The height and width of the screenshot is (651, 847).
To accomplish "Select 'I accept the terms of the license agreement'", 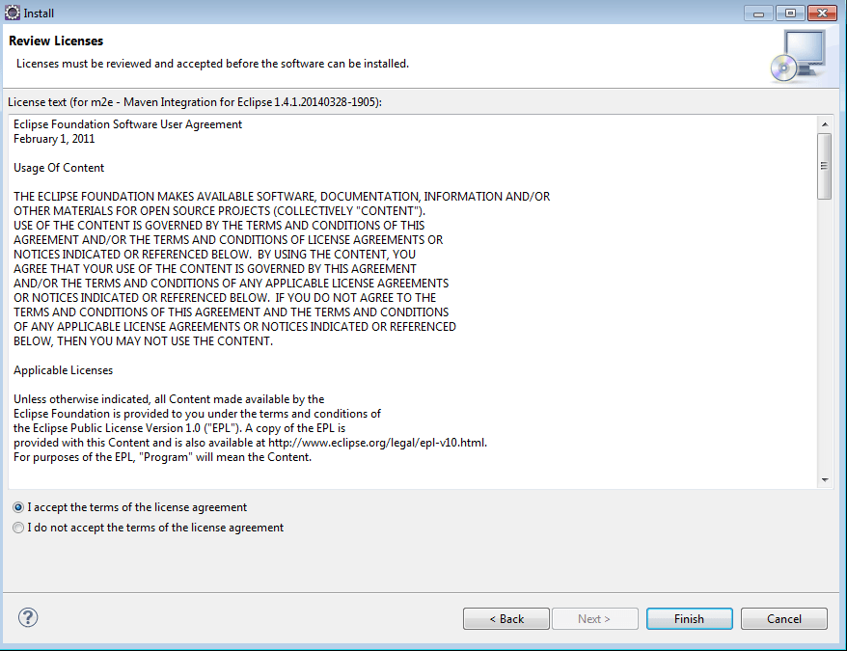I will (19, 507).
